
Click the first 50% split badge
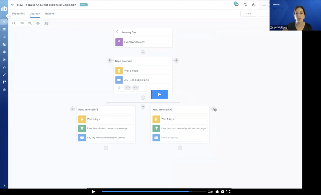pos(128,87)
